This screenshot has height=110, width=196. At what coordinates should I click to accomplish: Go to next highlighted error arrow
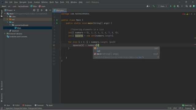click(194, 14)
